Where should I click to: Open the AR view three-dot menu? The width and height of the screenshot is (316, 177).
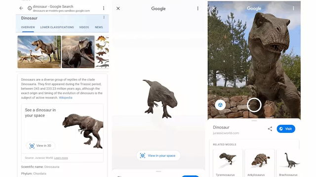coord(293,8)
